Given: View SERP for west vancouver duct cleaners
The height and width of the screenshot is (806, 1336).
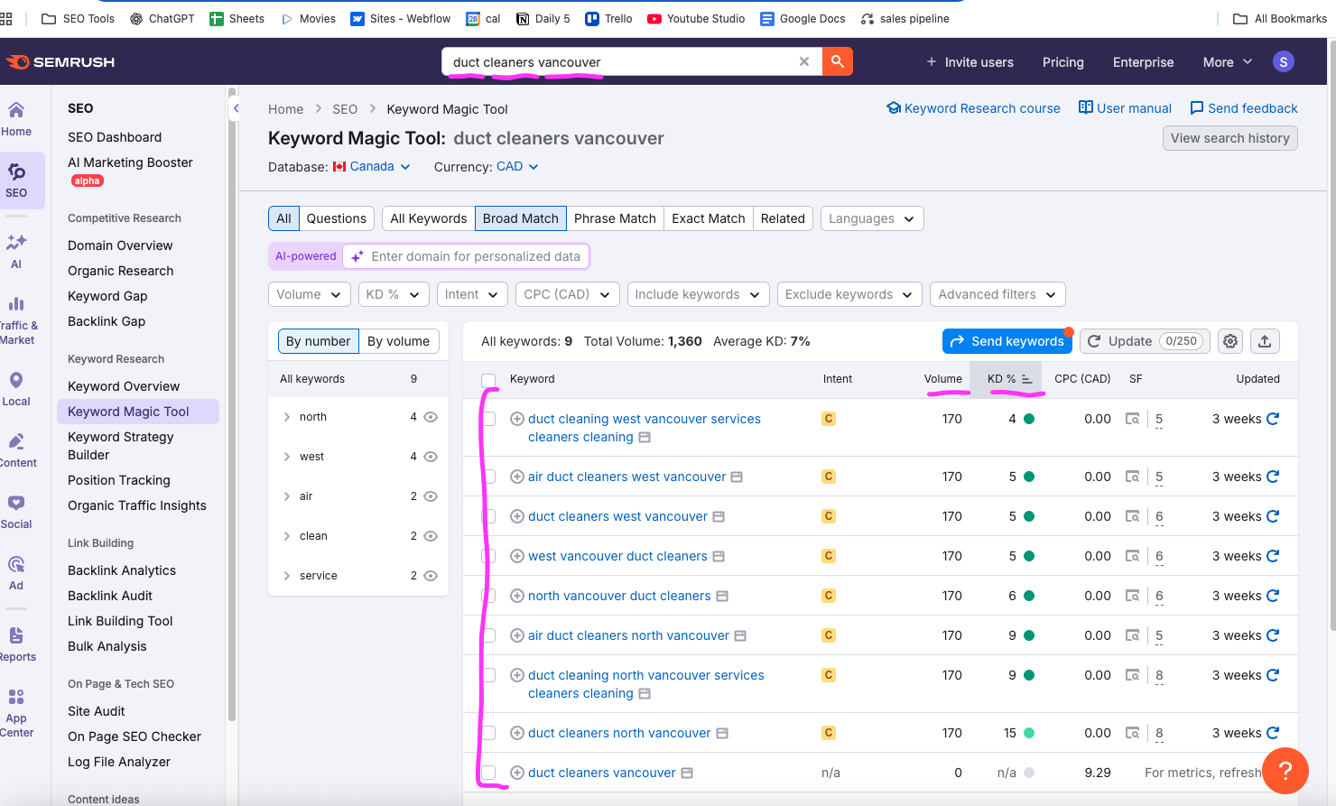Looking at the screenshot, I should pyautogui.click(x=1132, y=556).
